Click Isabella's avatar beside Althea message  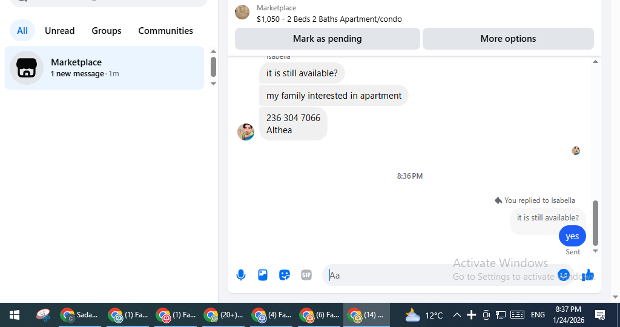(x=246, y=131)
